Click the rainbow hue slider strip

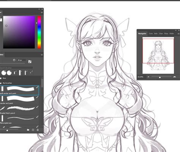pos(39,32)
